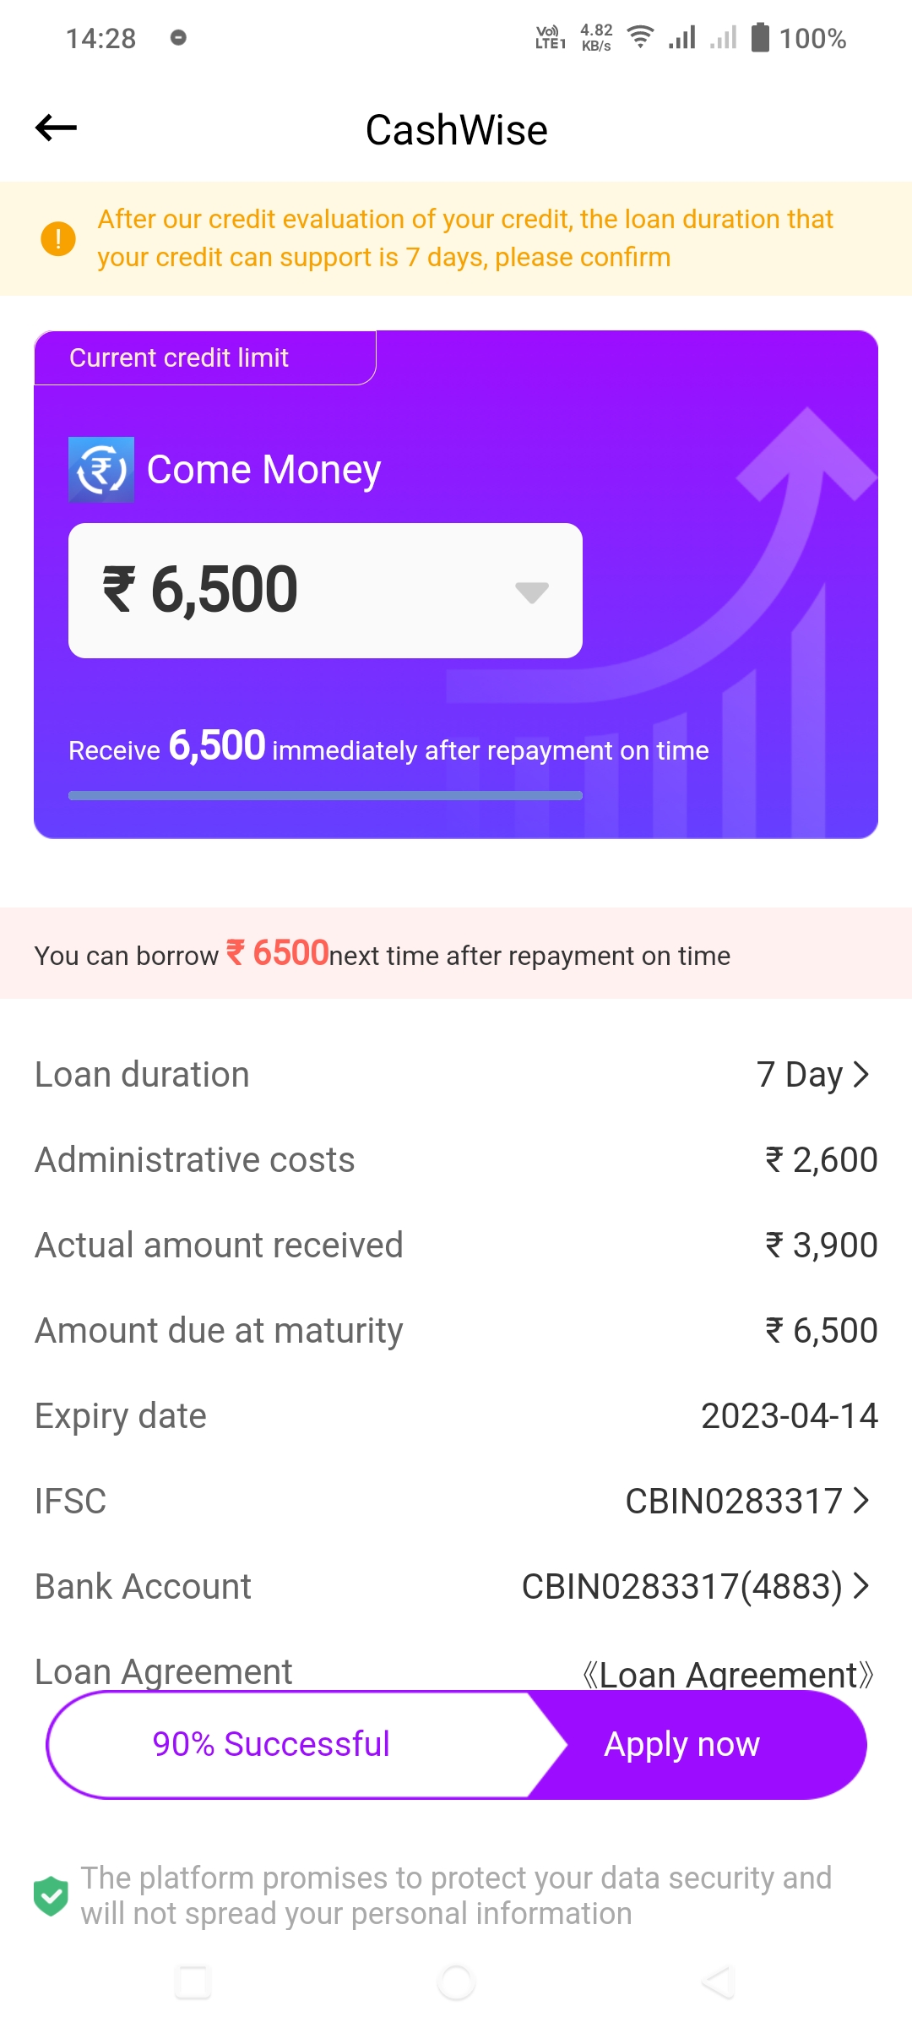The width and height of the screenshot is (912, 2028).
Task: Tap the CashWise page title
Action: point(456,130)
